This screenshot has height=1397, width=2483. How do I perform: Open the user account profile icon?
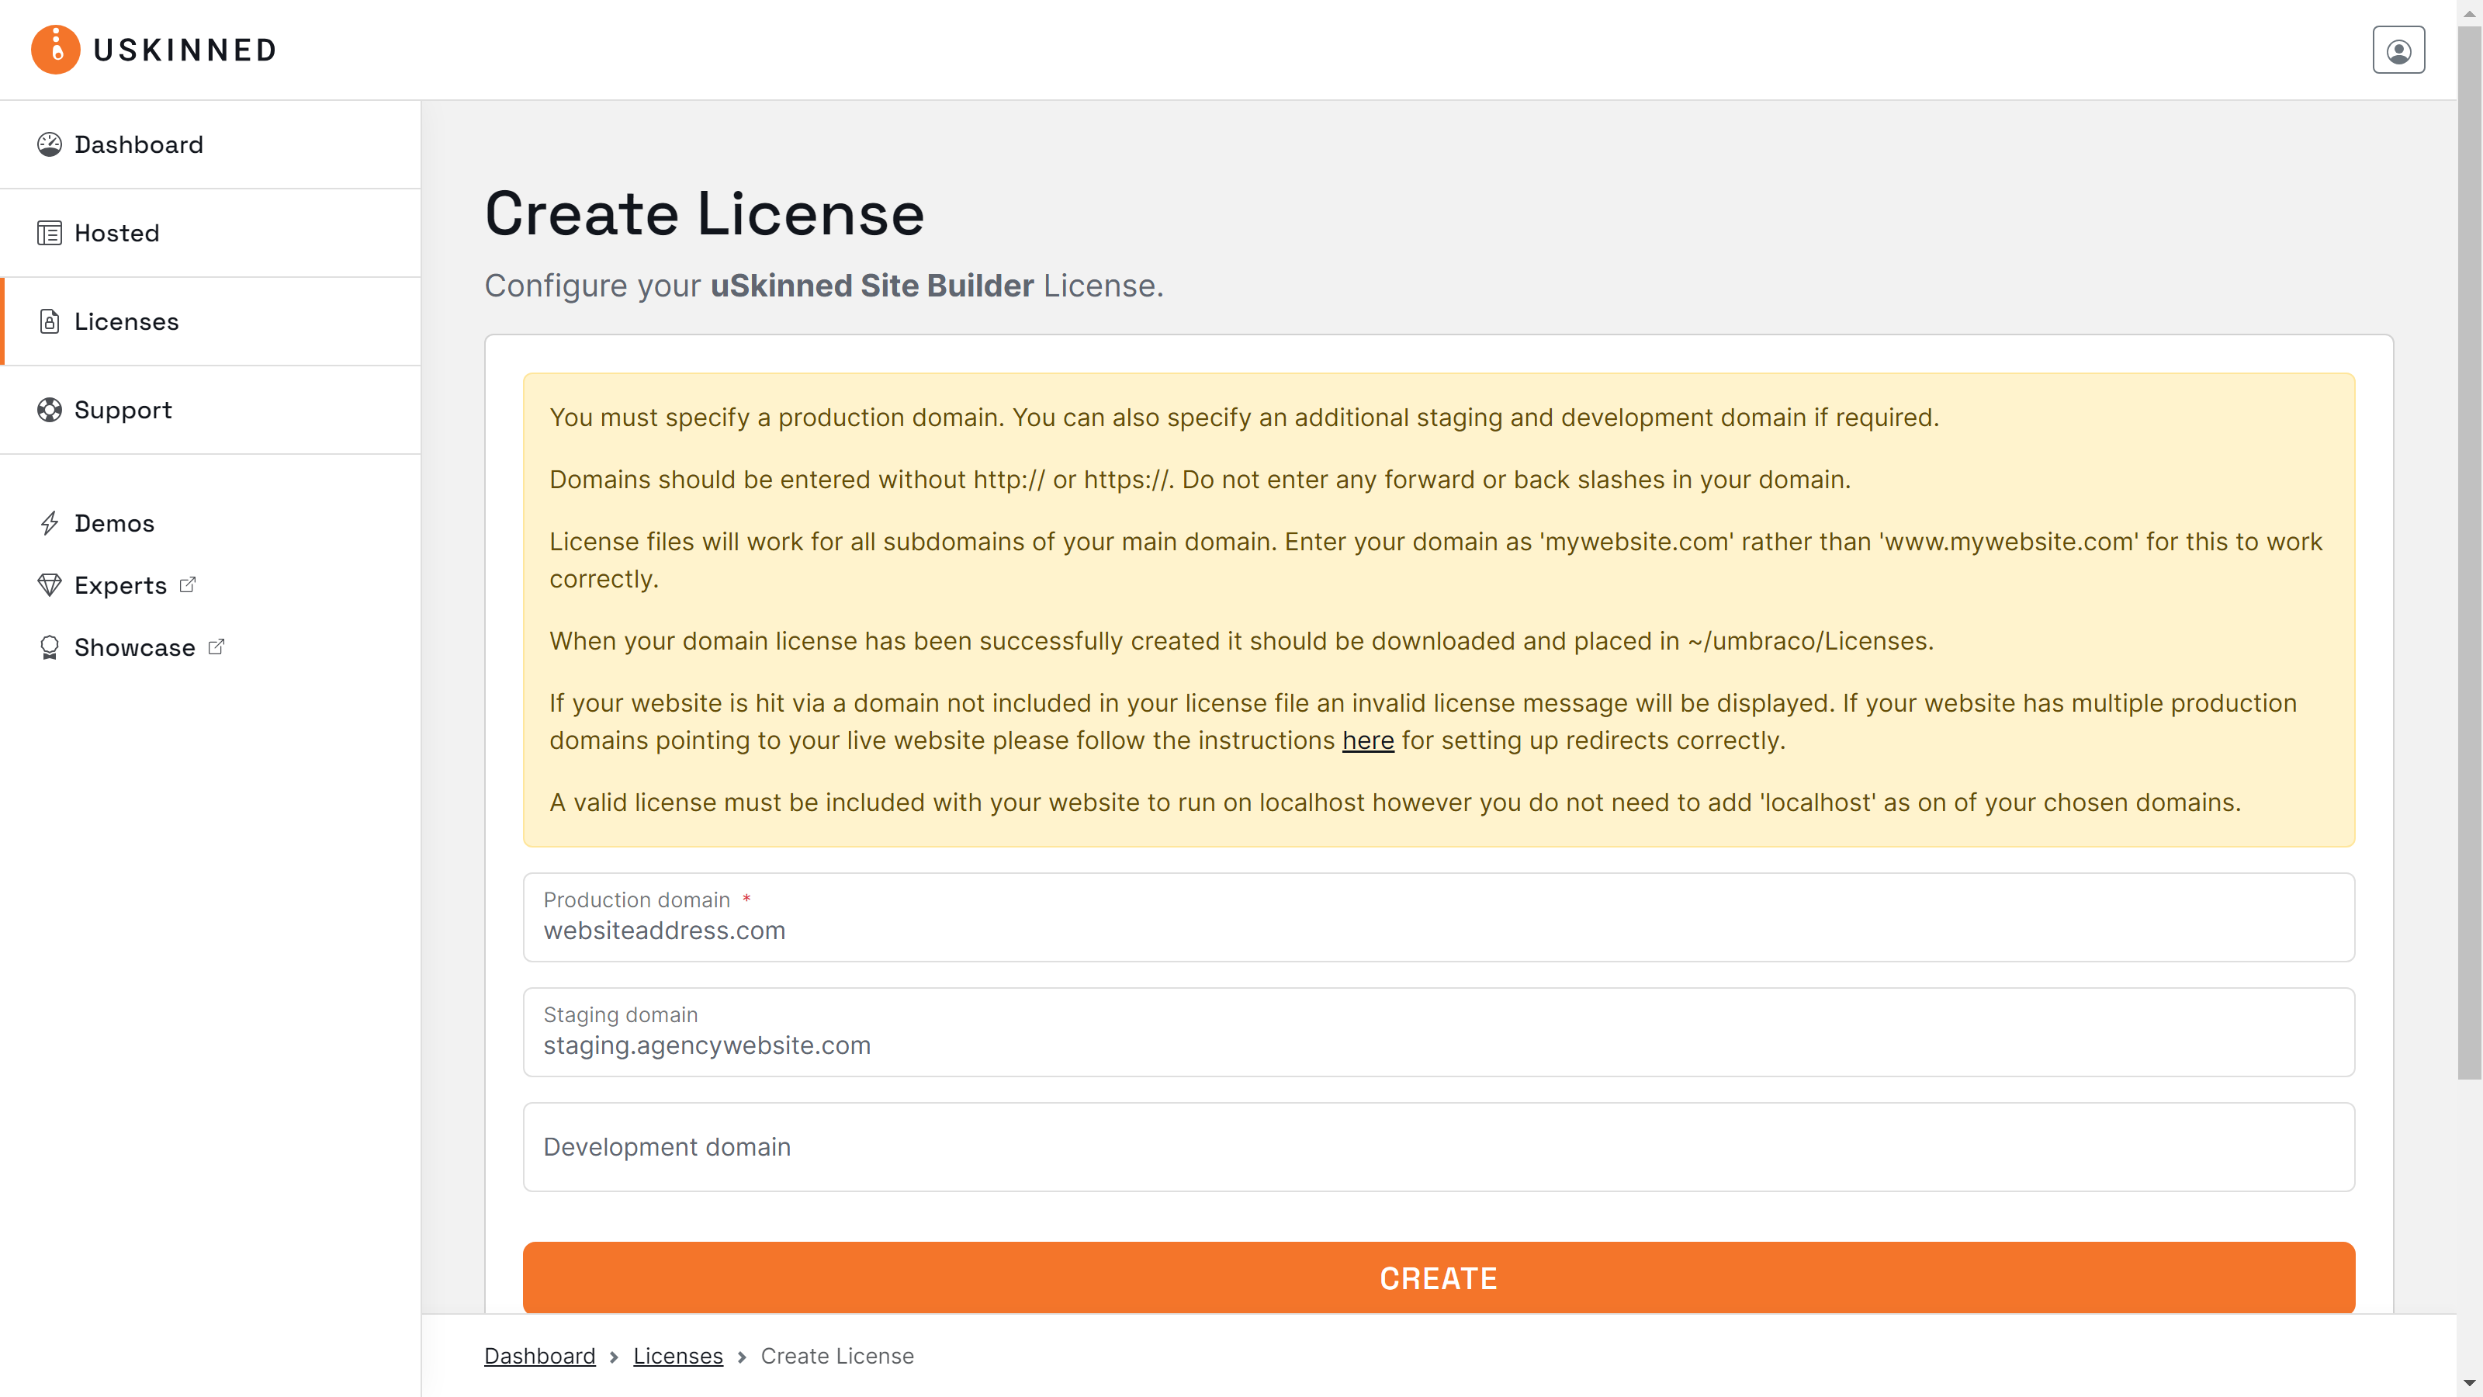coord(2398,50)
